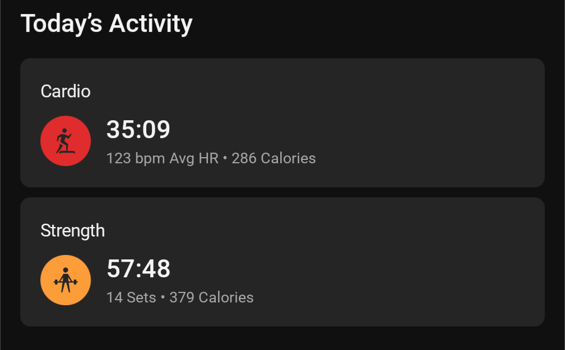The width and height of the screenshot is (565, 350).
Task: Click the 35:09 cardio duration
Action: [138, 129]
